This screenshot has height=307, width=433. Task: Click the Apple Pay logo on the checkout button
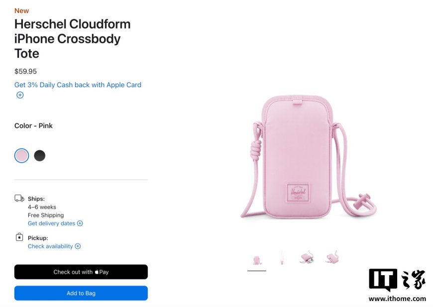(97, 272)
